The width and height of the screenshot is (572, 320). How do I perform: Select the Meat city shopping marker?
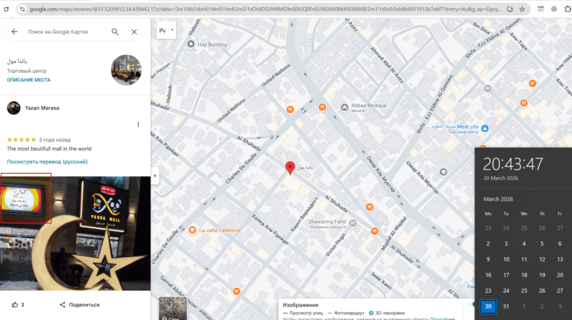485,128
